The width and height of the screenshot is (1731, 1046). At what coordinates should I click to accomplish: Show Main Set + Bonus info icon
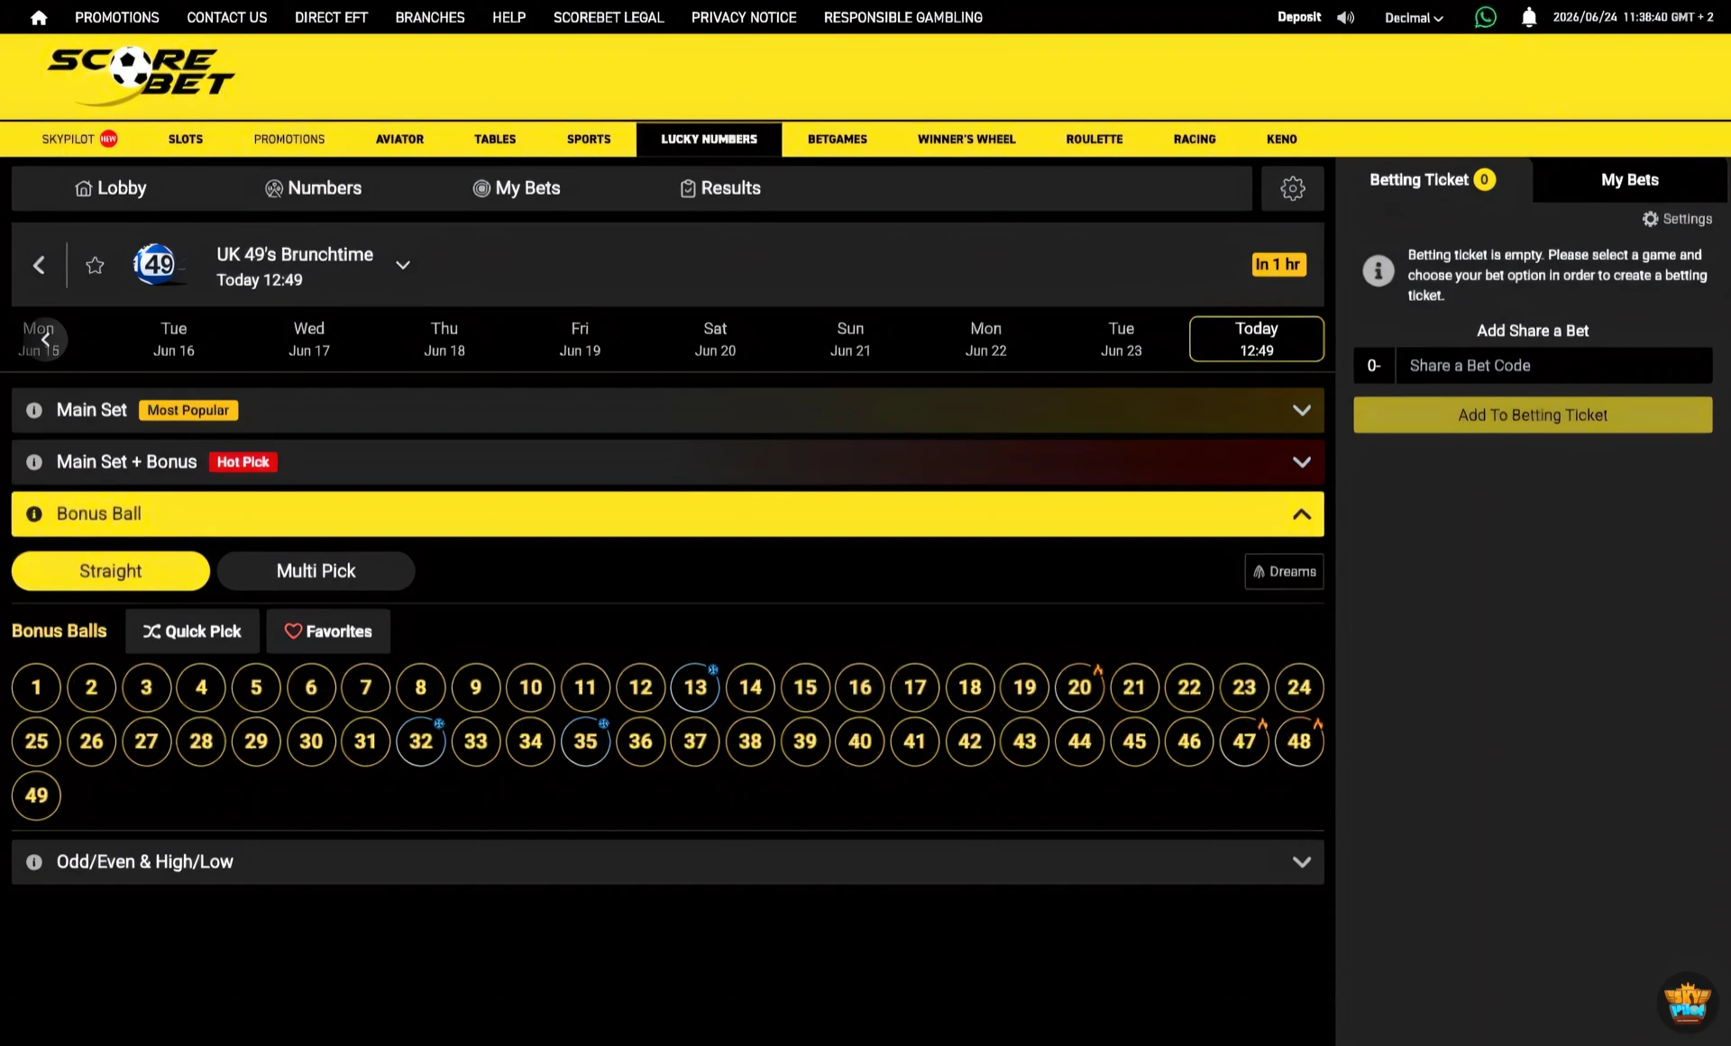point(34,462)
